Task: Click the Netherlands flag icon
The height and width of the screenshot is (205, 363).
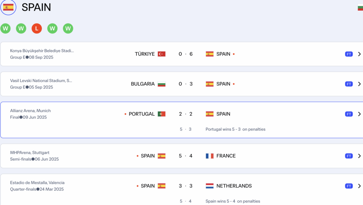Action: pos(210,186)
